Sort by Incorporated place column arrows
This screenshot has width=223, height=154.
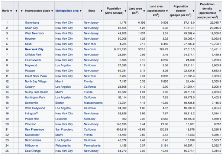click(x=52, y=11)
